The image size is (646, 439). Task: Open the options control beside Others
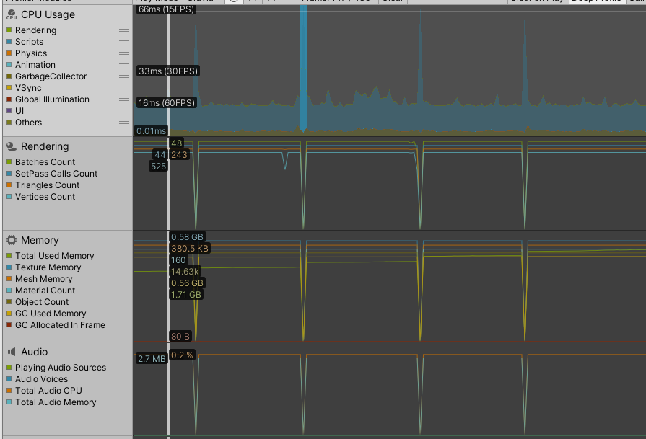124,123
